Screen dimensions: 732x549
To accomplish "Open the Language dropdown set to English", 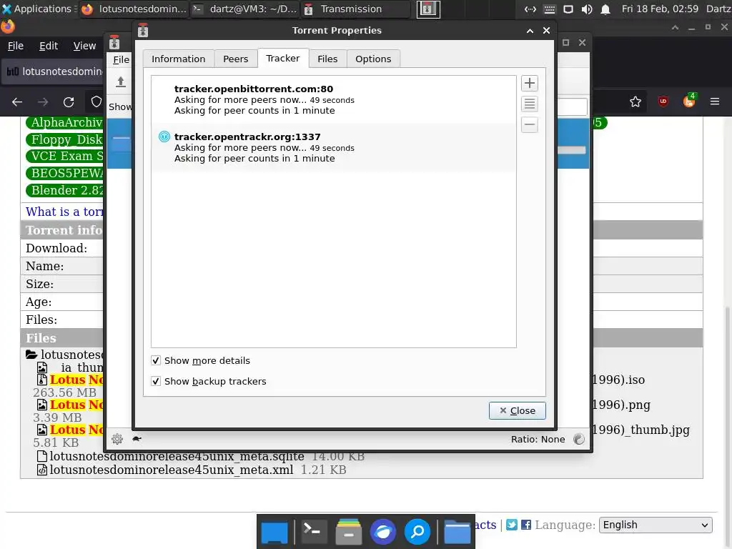I will click(x=656, y=525).
